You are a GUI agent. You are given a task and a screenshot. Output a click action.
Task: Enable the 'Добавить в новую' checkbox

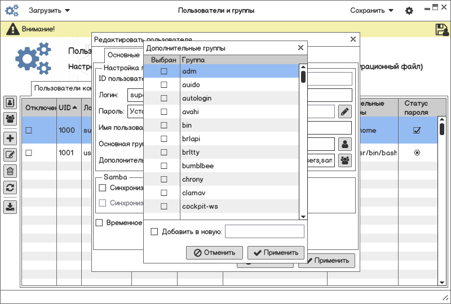click(x=154, y=231)
